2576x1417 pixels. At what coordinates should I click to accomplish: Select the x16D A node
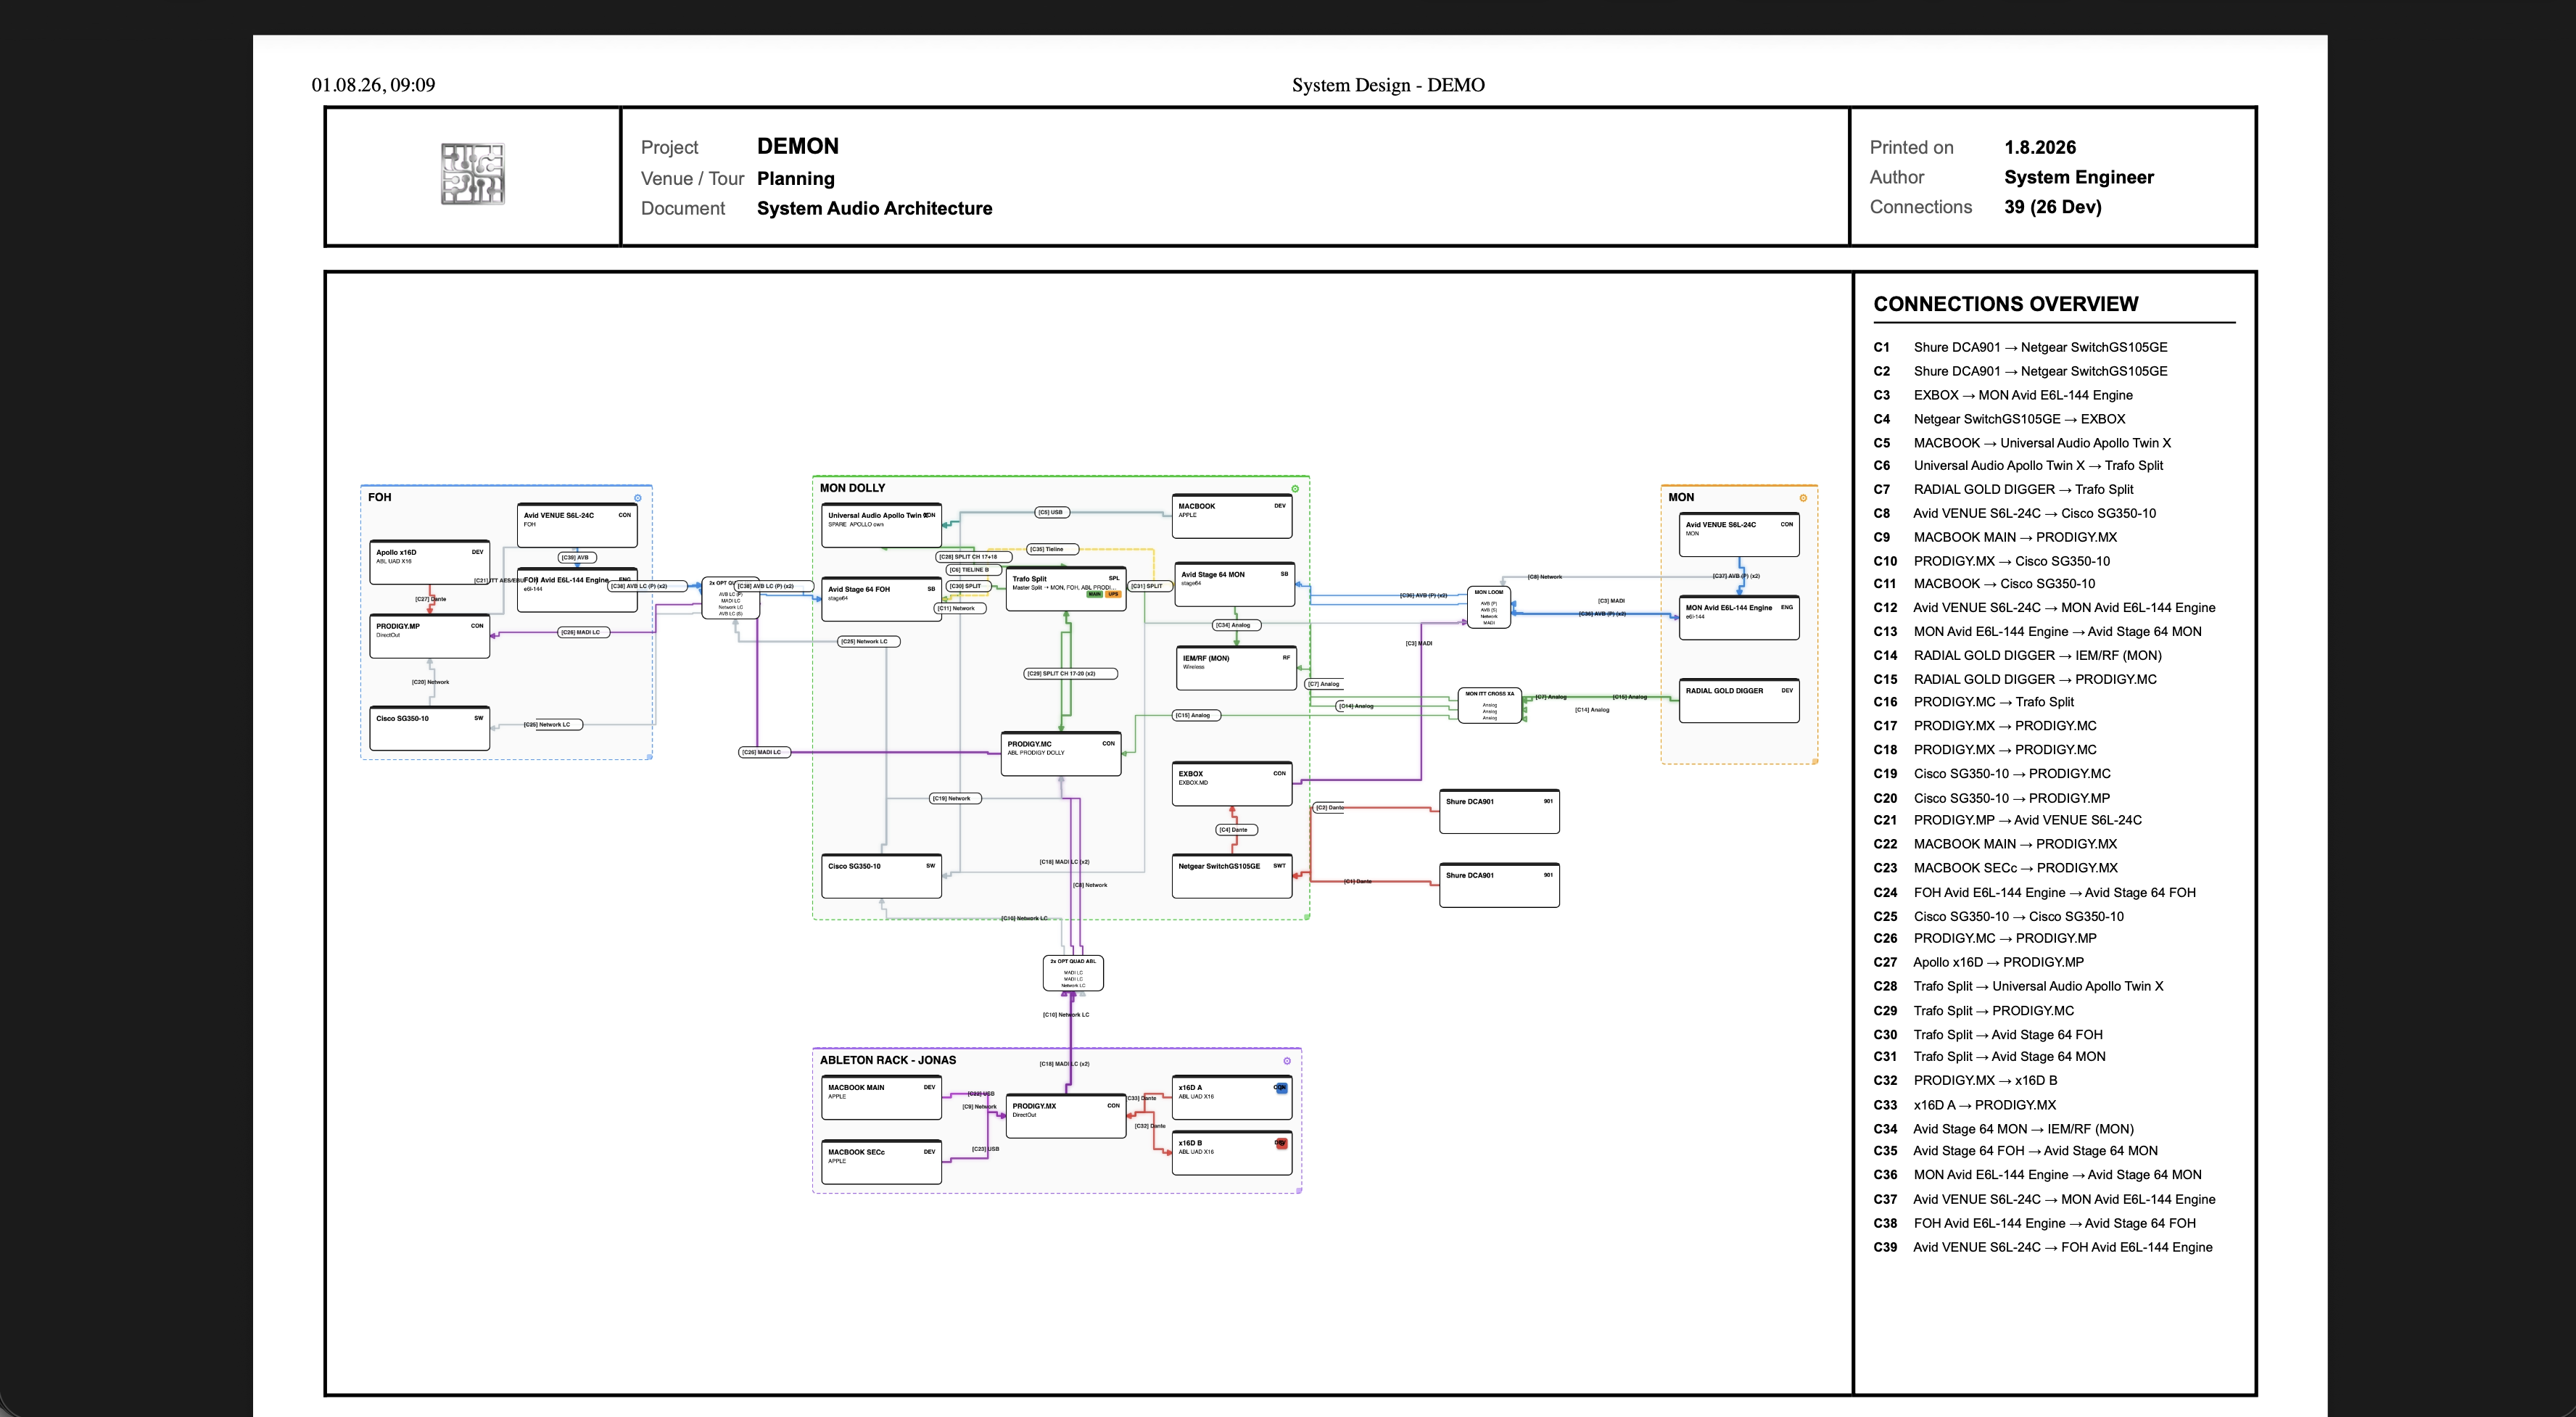1232,1097
